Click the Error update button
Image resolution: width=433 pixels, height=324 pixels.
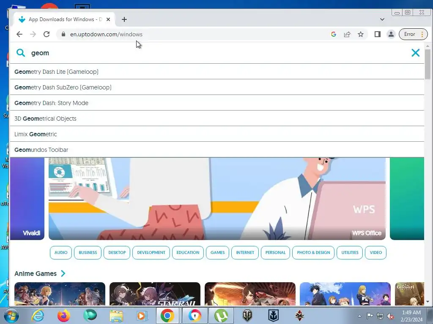point(413,34)
